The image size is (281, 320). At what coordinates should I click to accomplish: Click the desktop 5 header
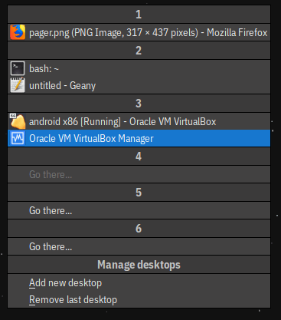(139, 193)
